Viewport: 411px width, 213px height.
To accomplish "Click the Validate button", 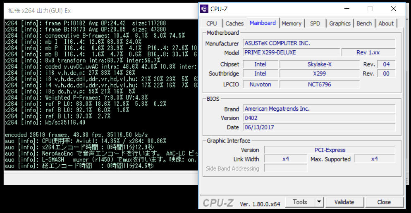I will pyautogui.click(x=344, y=202).
